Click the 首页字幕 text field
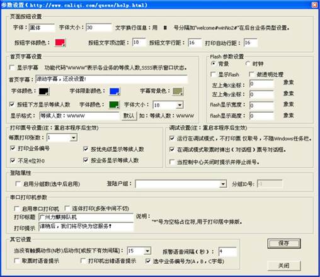 coord(111,79)
